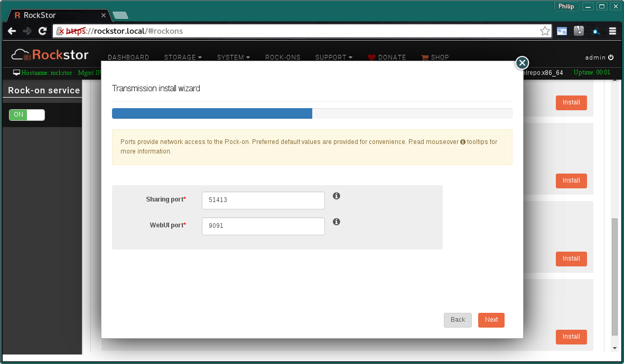Click the first Install button in the Rock-ons list
The width and height of the screenshot is (624, 364).
571,102
